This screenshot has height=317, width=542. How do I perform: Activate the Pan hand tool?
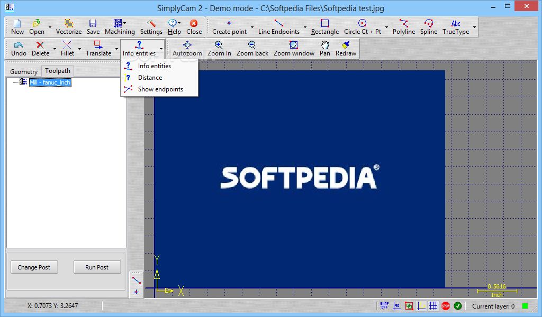324,49
